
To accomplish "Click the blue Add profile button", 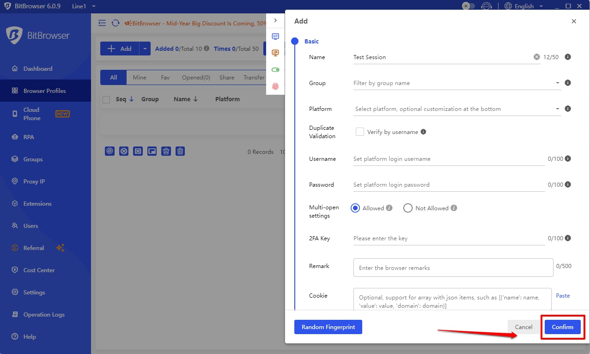I will pyautogui.click(x=120, y=49).
